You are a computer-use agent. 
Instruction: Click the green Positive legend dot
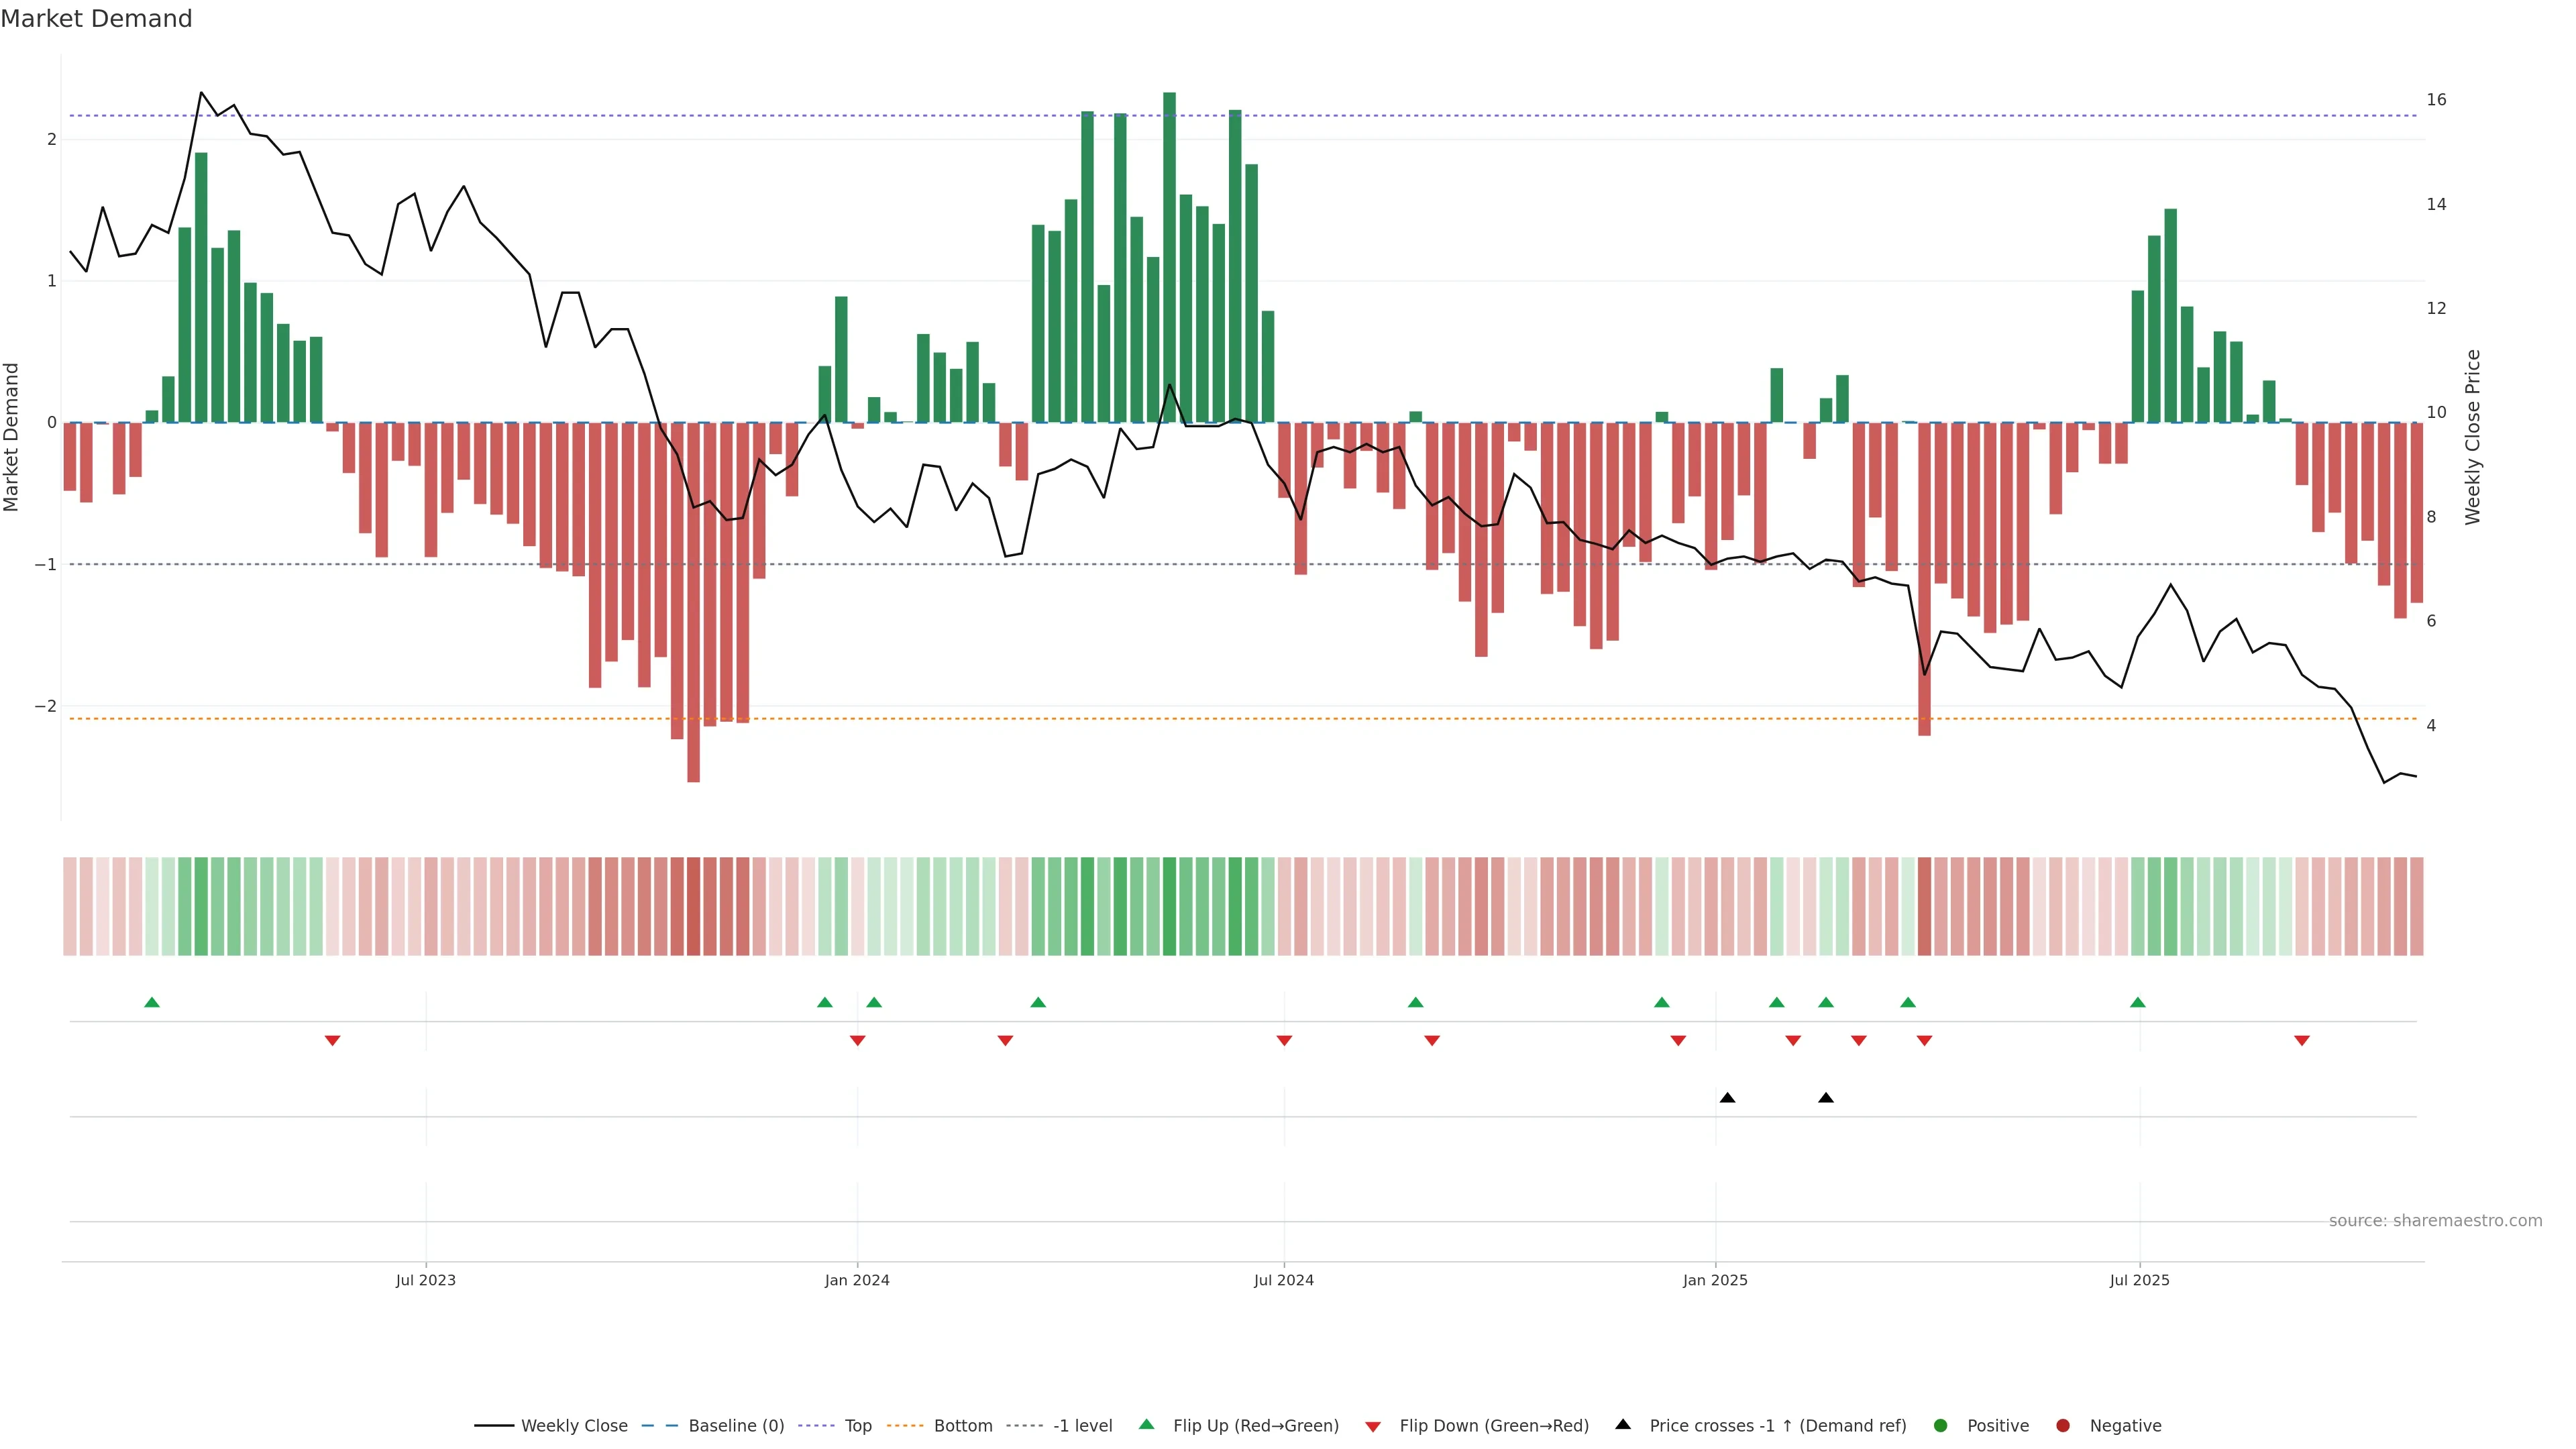click(x=1941, y=1425)
